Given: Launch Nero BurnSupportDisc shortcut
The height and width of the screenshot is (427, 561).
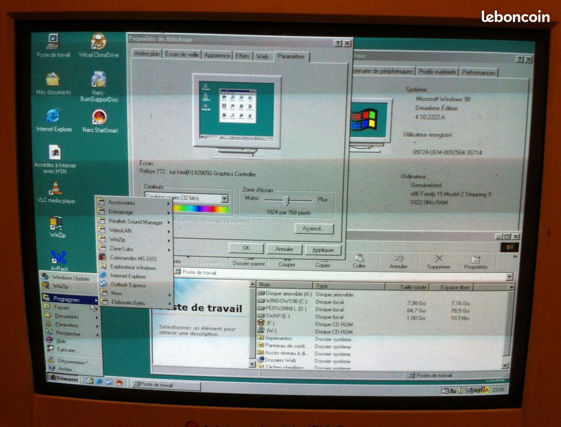Looking at the screenshot, I should 99,86.
